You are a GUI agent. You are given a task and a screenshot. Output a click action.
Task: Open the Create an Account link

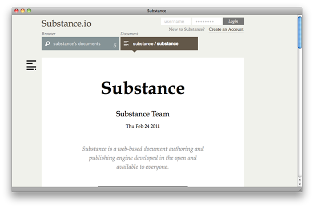(226, 30)
